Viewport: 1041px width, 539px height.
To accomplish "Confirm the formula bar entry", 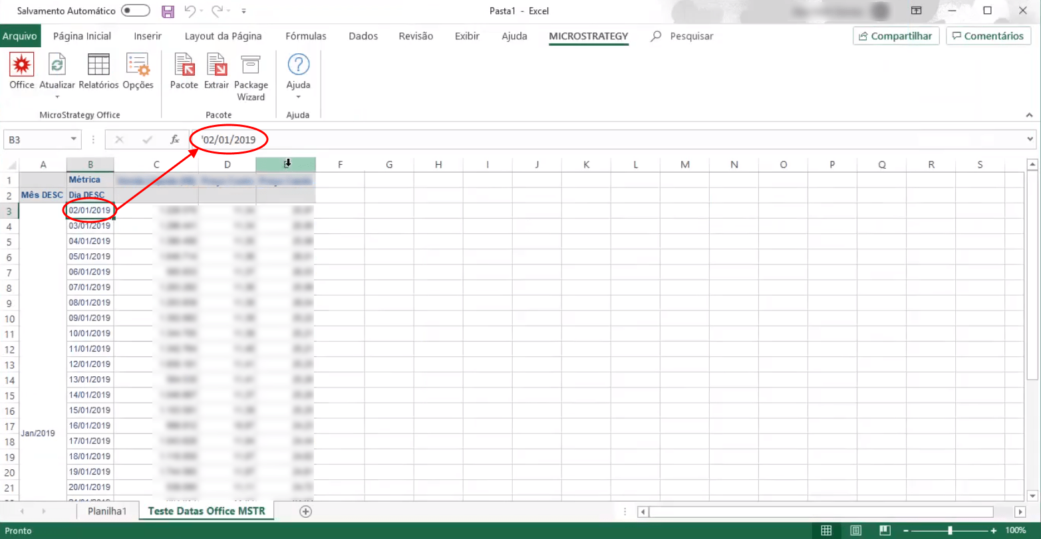I will coord(148,140).
